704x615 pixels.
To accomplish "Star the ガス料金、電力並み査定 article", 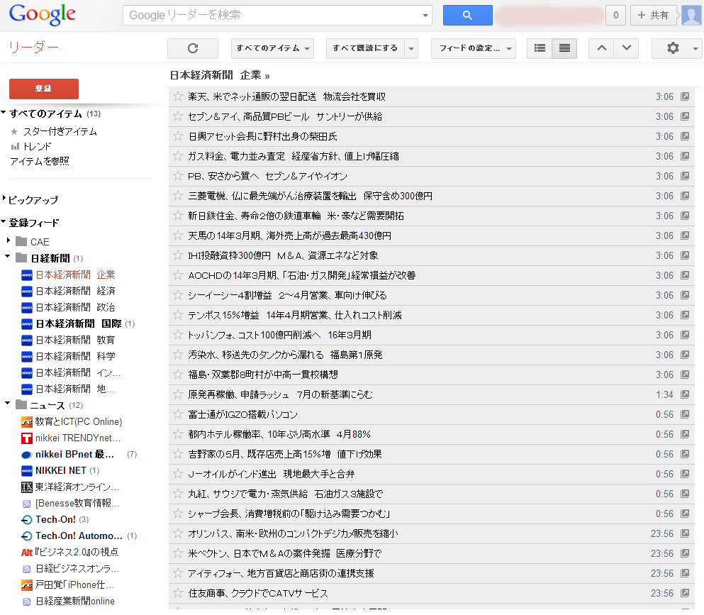I will point(178,156).
